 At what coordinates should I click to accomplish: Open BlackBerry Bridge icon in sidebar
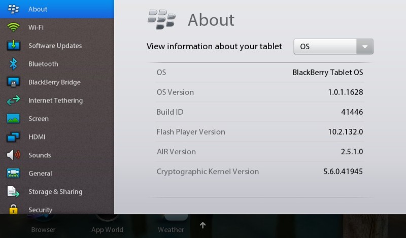coord(14,82)
